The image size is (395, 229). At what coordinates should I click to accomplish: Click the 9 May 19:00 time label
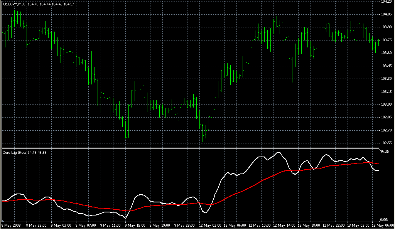tap(160, 226)
